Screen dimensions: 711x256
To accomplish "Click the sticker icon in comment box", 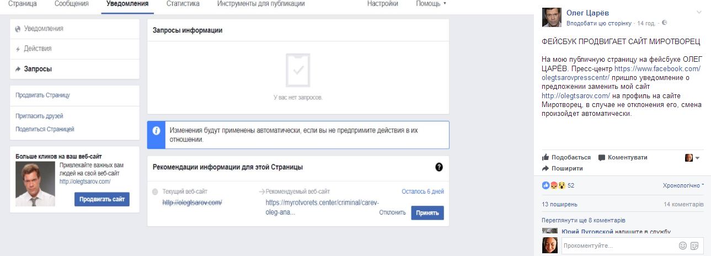I will [695, 246].
